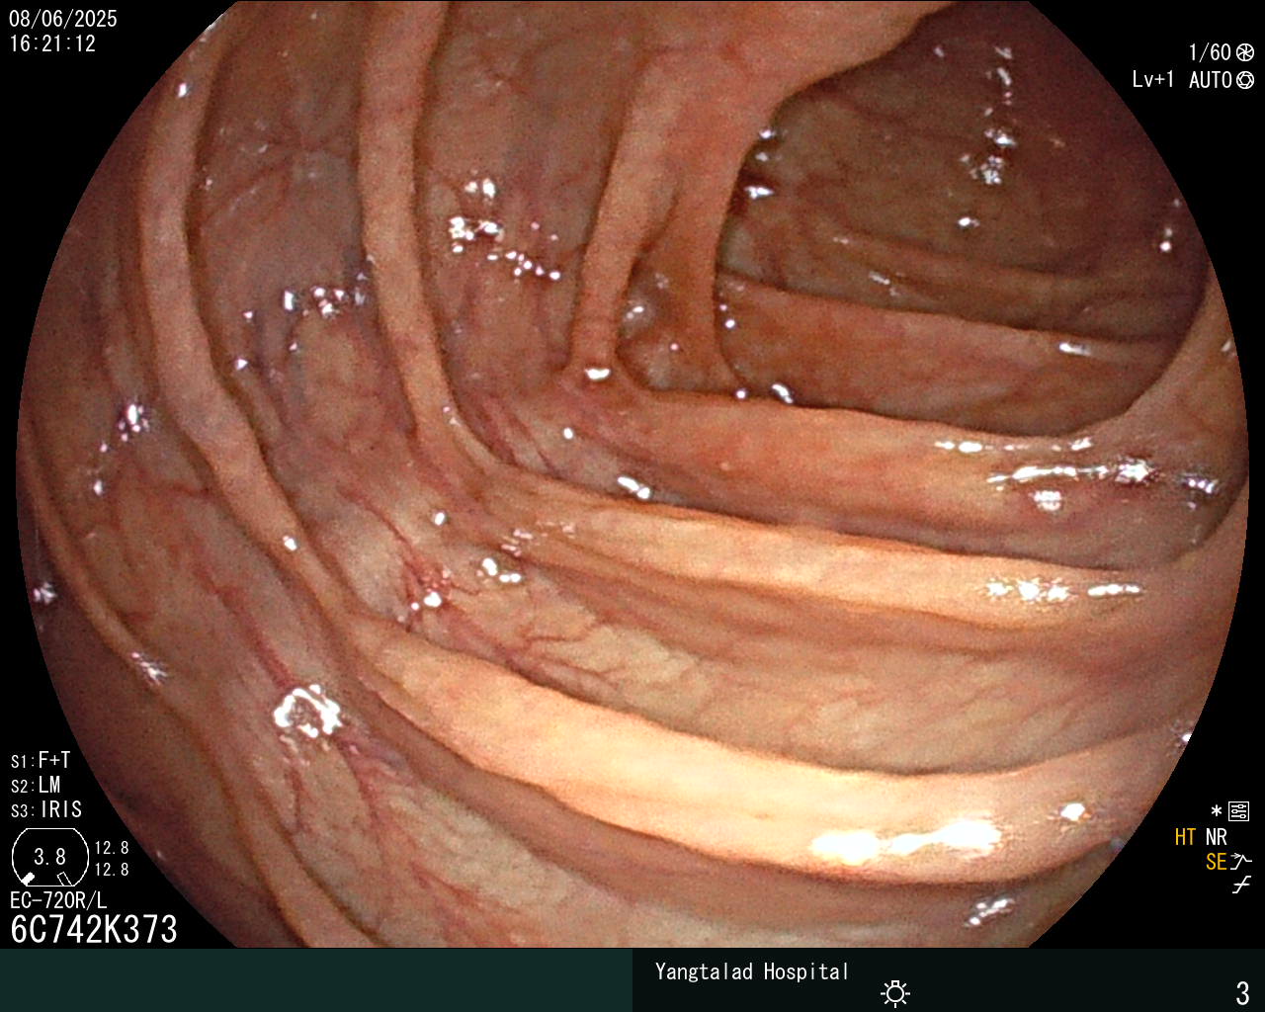The width and height of the screenshot is (1265, 1012).
Task: Click the Yangtalad Hospital label
Action: [752, 971]
